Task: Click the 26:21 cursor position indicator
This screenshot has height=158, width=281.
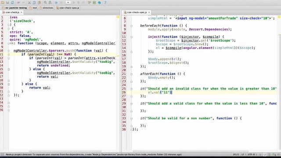Action: (x=236, y=154)
